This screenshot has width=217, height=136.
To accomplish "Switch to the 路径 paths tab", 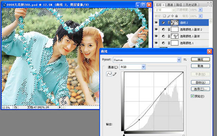I will click(x=179, y=5).
